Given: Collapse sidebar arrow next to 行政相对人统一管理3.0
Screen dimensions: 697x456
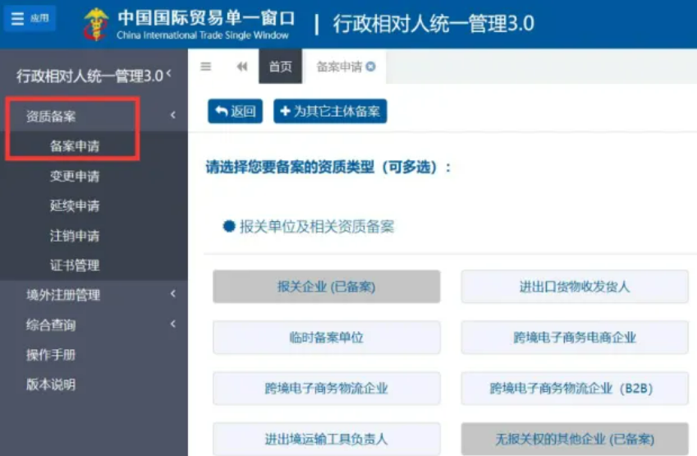Looking at the screenshot, I should point(169,75).
